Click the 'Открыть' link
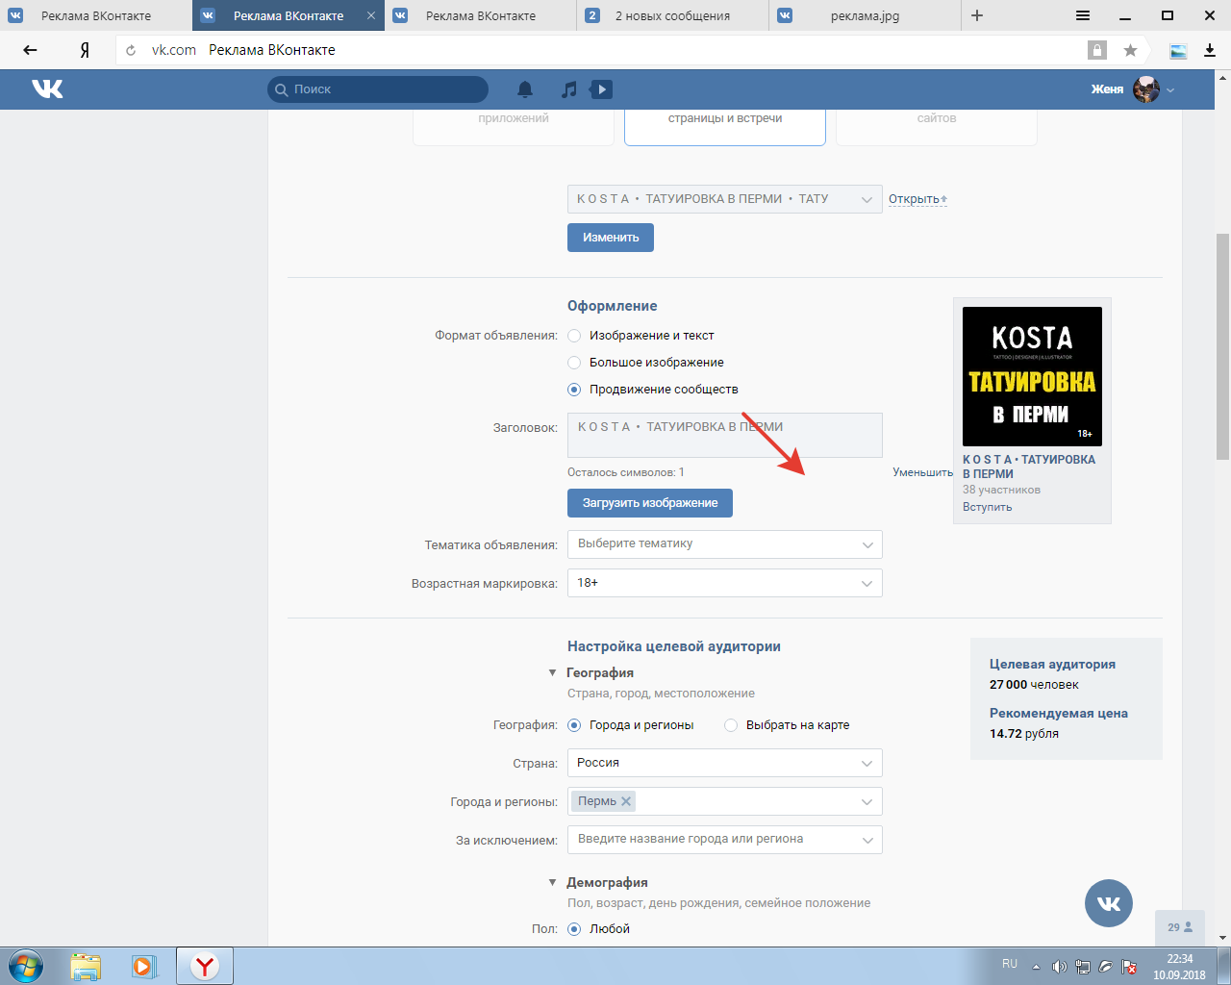 917,199
